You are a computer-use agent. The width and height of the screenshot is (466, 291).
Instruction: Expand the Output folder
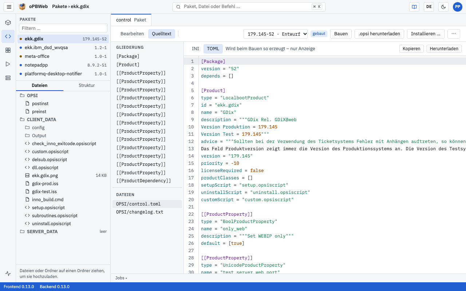tap(63, 135)
